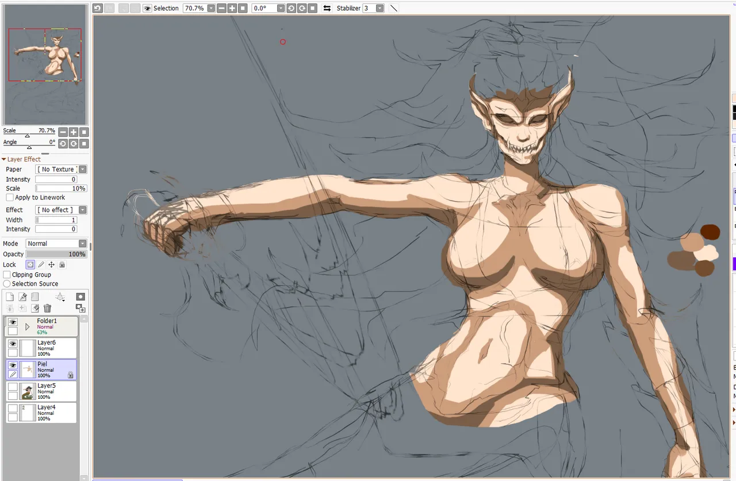Create a new normal layer
This screenshot has width=736, height=481.
[x=10, y=297]
